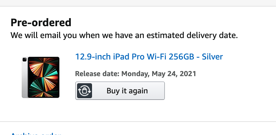Viewport: 276px width, 135px height.
Task: Click 'Wi-Fi' in the iPad Pro title
Action: [x=157, y=56]
